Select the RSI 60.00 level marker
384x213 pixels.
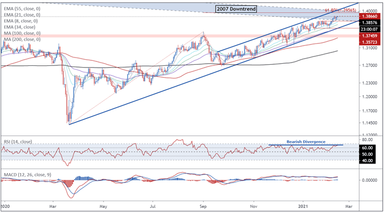pos(367,148)
